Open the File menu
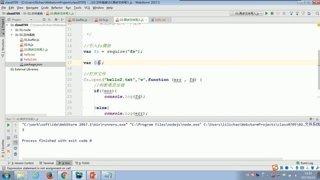The height and width of the screenshot is (180, 320). point(3,8)
